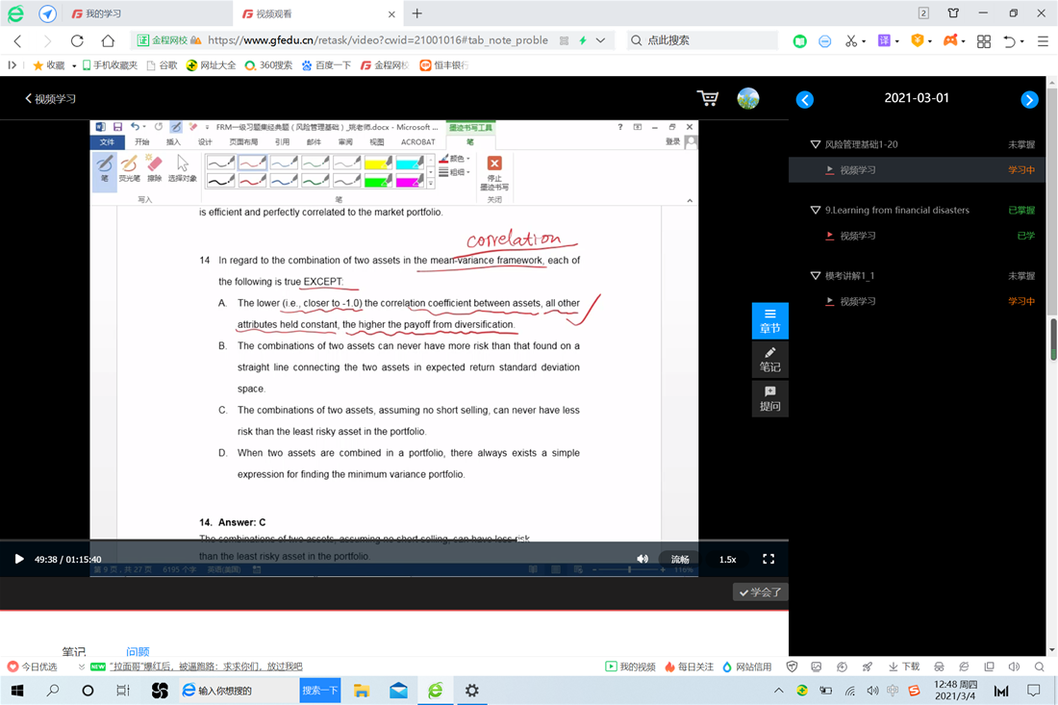Open the 百度一下 bookmark
The image size is (1058, 705).
pos(327,65)
